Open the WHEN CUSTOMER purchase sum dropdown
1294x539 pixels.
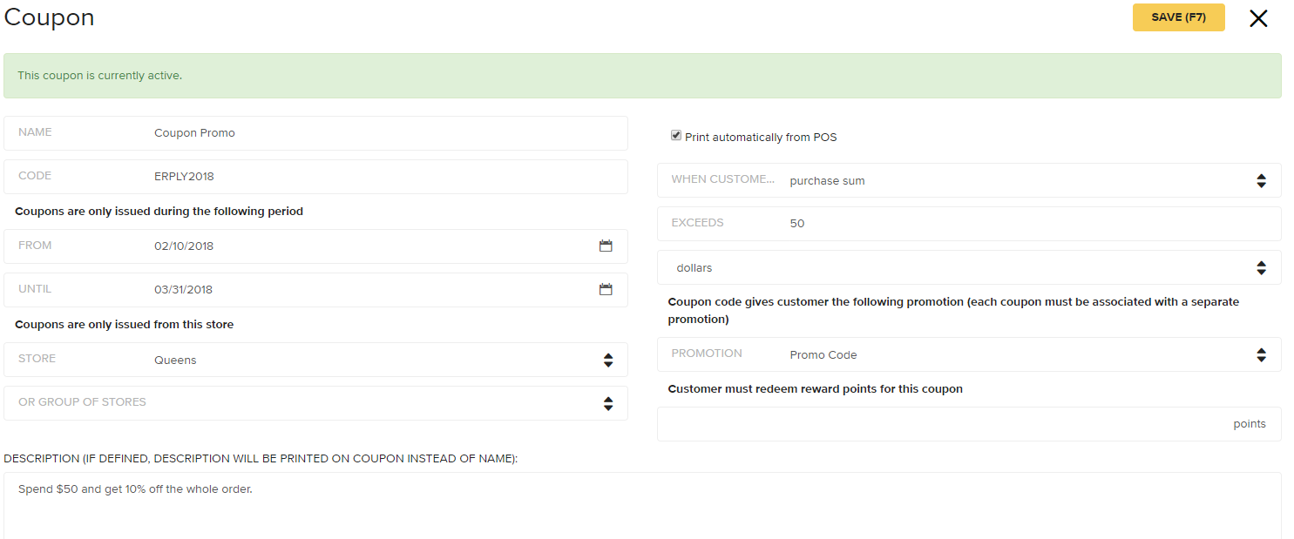click(x=969, y=180)
